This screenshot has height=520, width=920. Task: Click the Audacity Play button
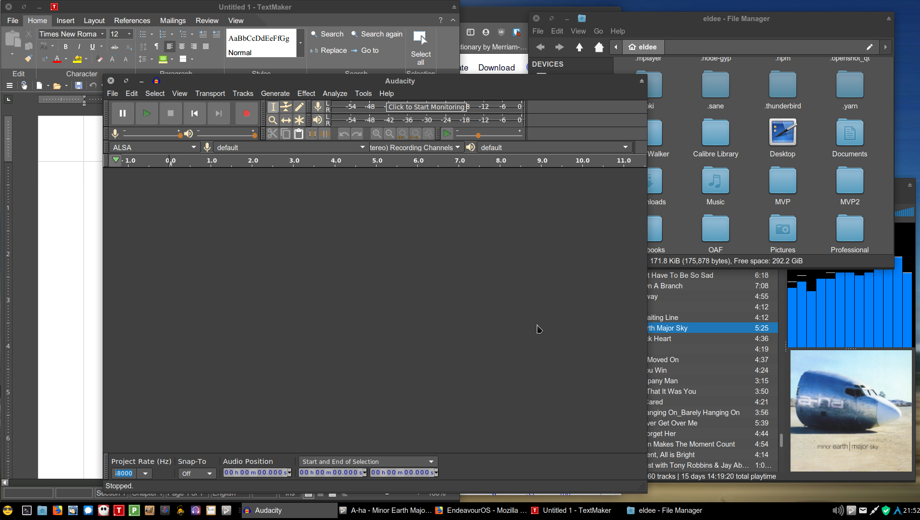pyautogui.click(x=146, y=113)
